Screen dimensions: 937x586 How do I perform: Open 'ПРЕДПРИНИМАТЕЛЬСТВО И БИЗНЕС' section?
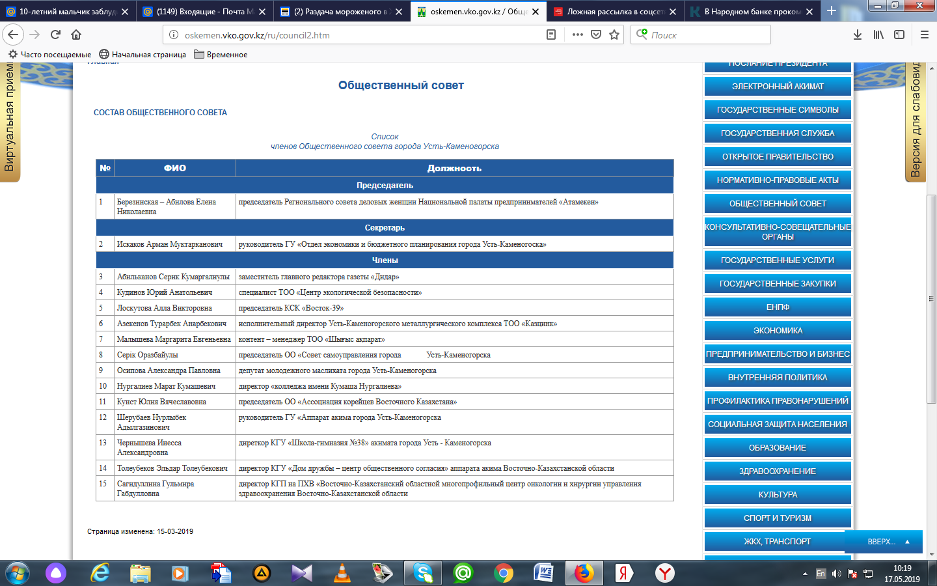[778, 354]
